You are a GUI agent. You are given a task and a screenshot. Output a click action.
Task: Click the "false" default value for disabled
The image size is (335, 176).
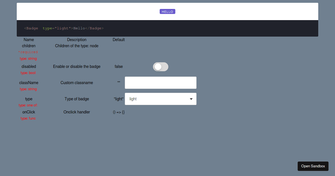point(119,66)
